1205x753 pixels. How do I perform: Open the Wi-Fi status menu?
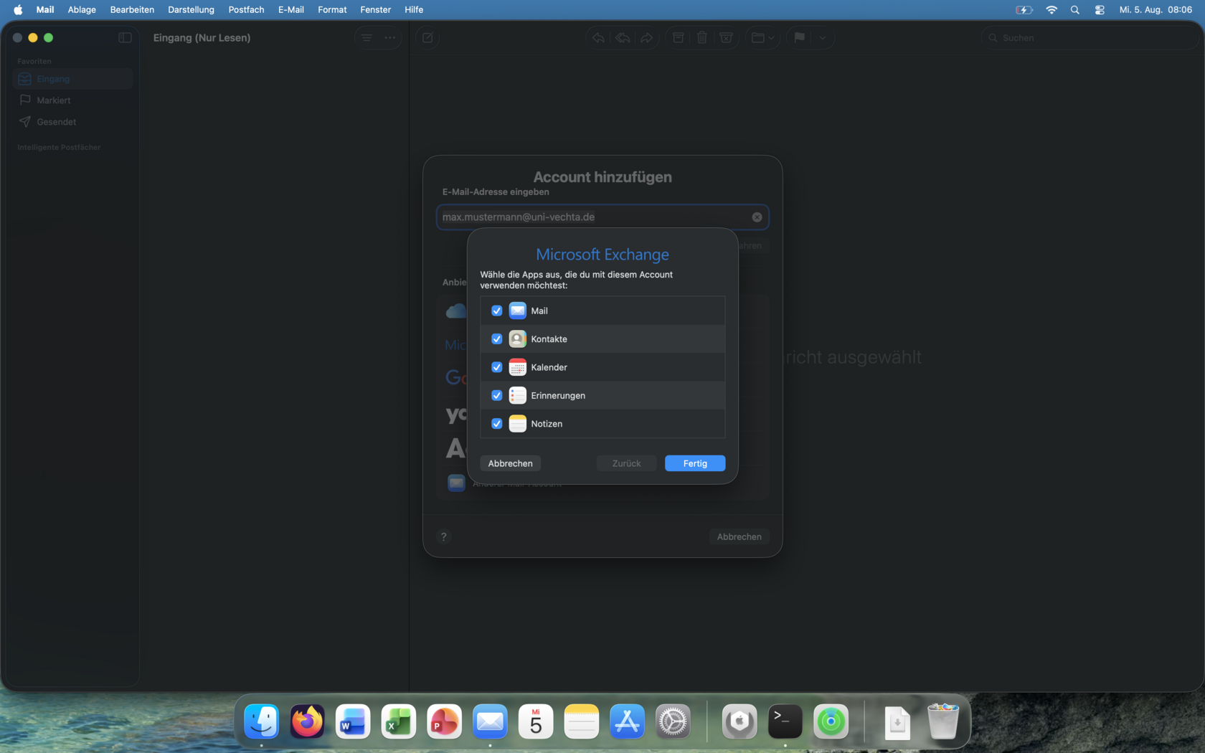1052,9
